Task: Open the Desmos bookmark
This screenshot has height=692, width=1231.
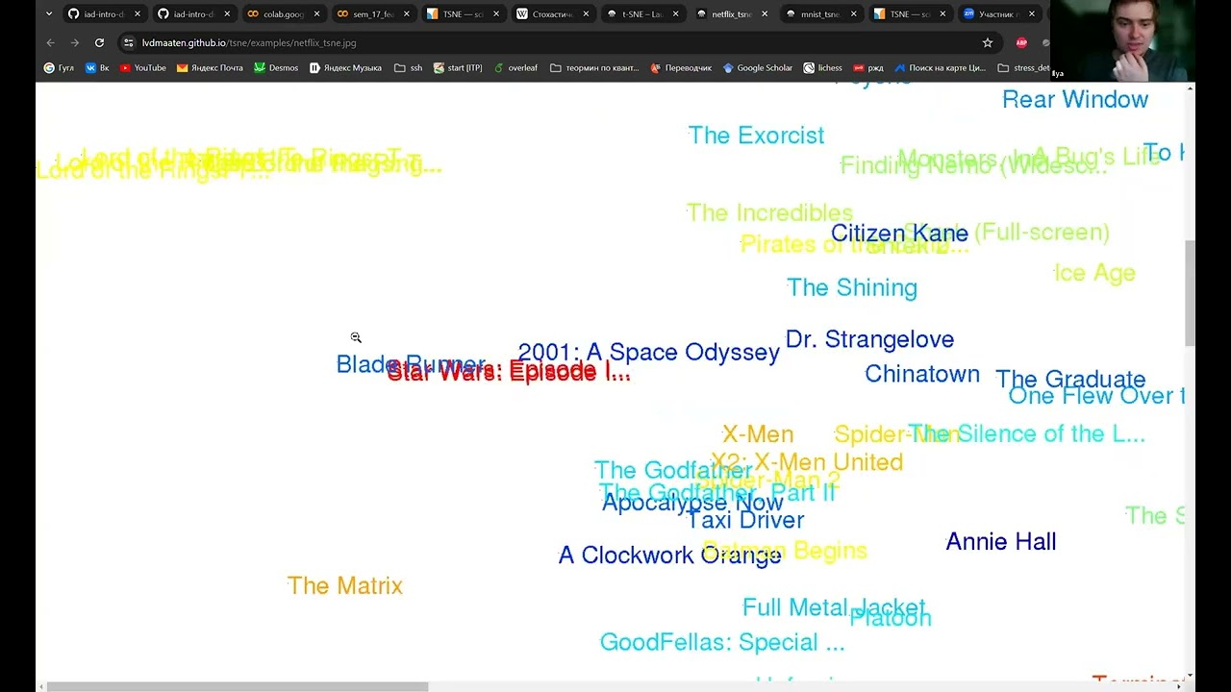Action: tap(276, 68)
